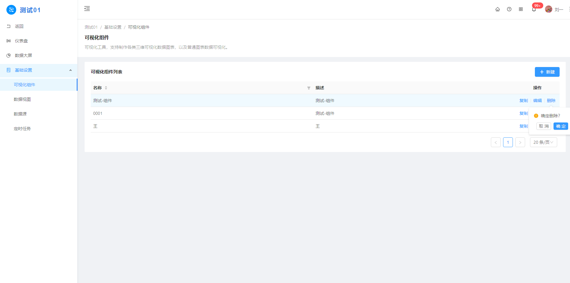Image resolution: width=570 pixels, height=283 pixels.
Task: Click the 0001 name cell
Action: pos(98,113)
